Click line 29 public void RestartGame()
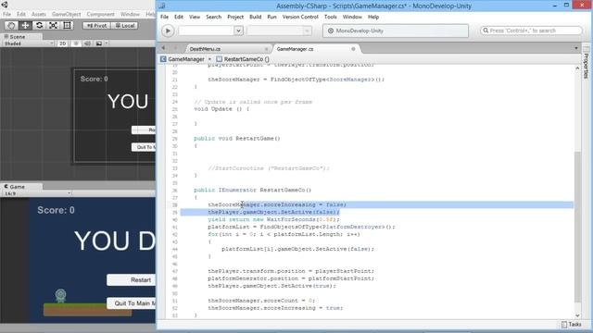Viewport: 593px width, 333px height. (x=237, y=139)
